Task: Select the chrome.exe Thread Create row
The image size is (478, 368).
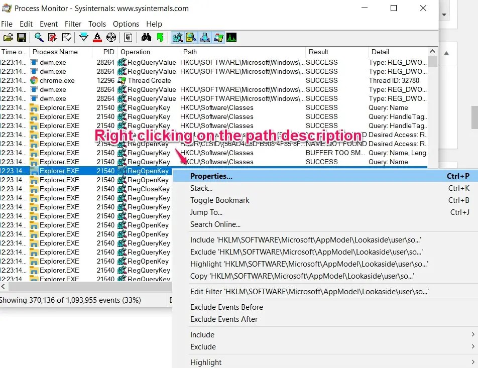Action: click(x=214, y=80)
